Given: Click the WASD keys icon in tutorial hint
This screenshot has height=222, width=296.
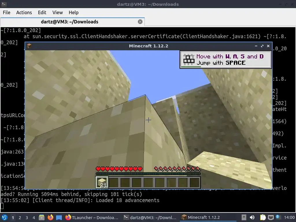Looking at the screenshot, I should [189, 60].
